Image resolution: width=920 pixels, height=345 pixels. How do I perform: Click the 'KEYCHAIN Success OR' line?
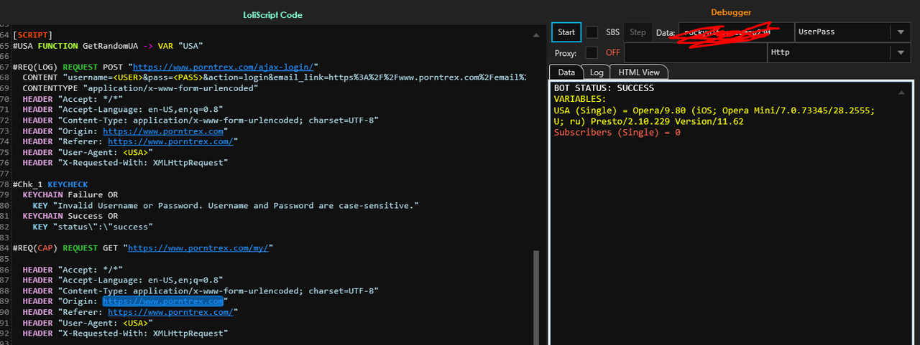click(x=70, y=216)
